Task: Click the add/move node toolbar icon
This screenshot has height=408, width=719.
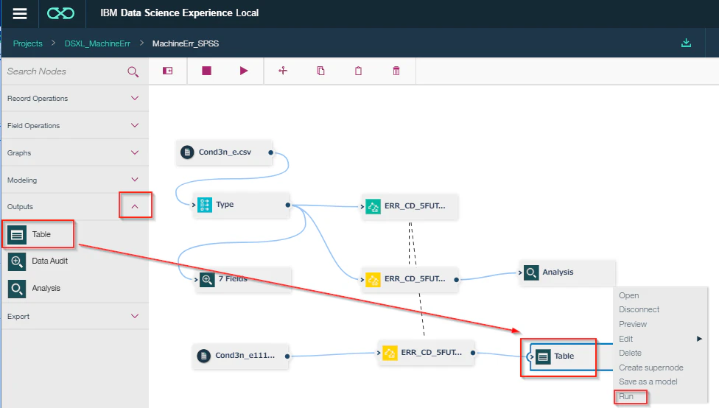Action: (x=283, y=71)
